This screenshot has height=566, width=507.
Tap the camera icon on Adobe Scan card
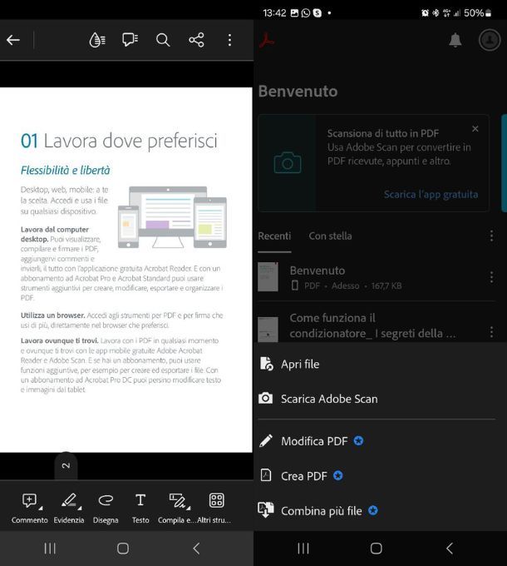[x=288, y=163]
